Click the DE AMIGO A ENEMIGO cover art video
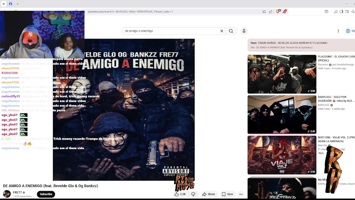The height and width of the screenshot is (200, 355). coord(124,110)
